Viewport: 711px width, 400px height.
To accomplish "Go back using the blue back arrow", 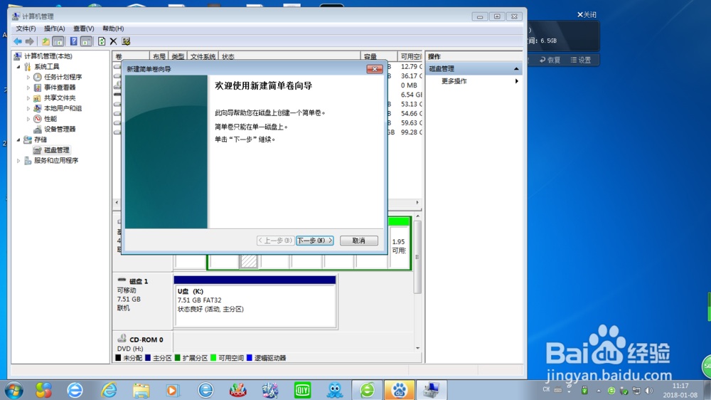I will [18, 41].
